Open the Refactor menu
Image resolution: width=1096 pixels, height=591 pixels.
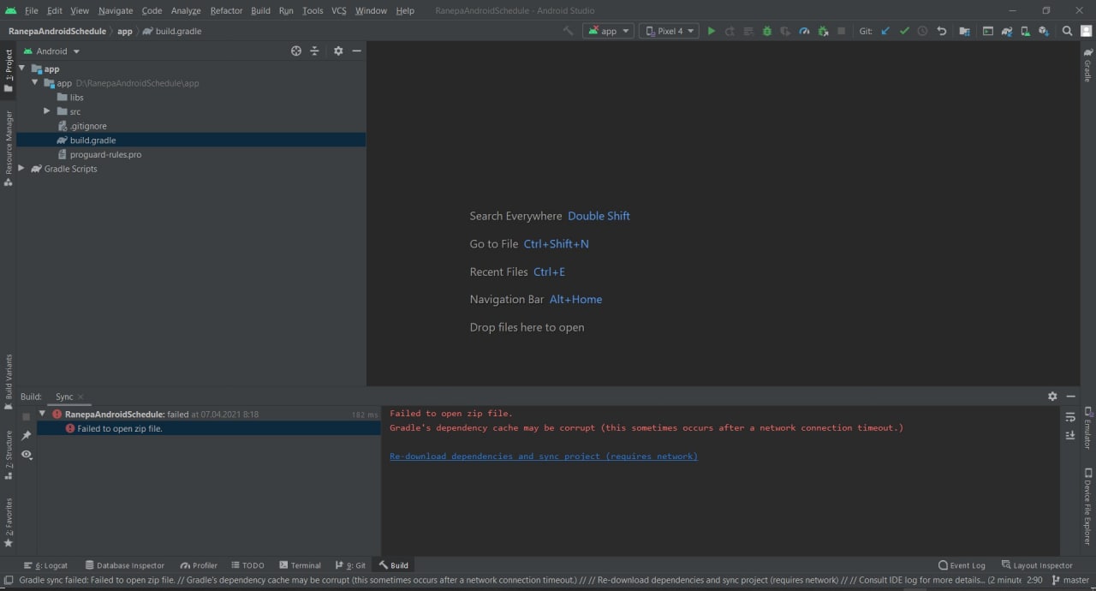tap(226, 10)
